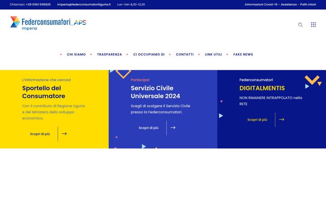
Task: Open the Chi Siamo menu
Action: (x=77, y=54)
